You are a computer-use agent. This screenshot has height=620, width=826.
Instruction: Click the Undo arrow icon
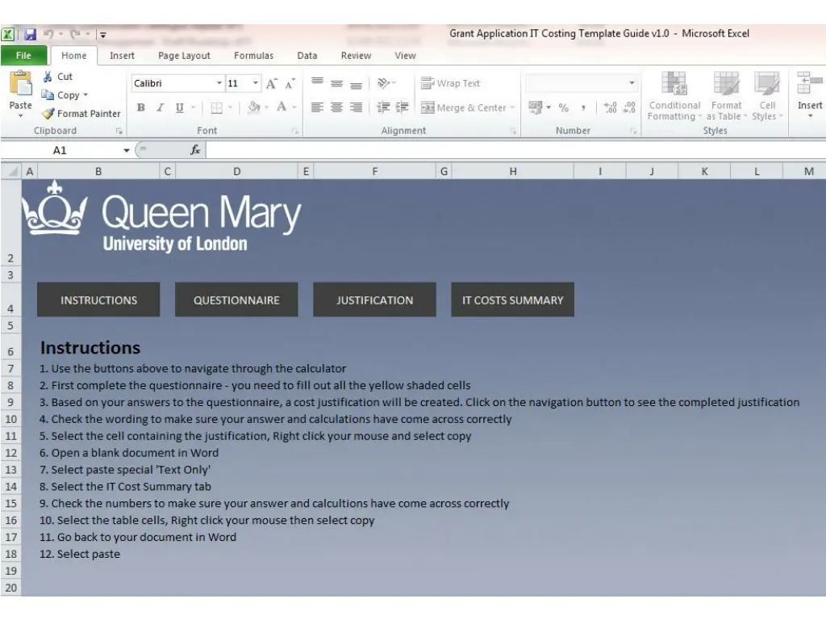point(48,34)
